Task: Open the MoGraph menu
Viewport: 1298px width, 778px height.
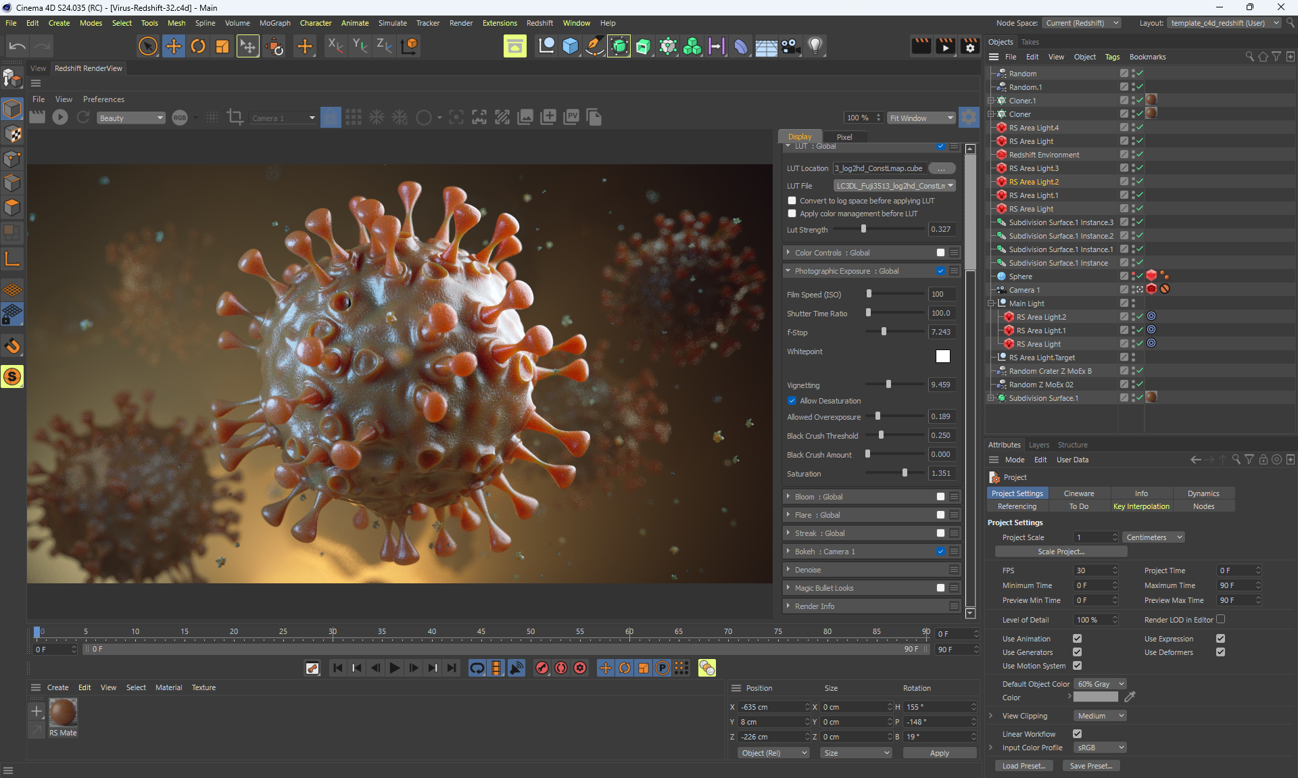Action: point(274,23)
